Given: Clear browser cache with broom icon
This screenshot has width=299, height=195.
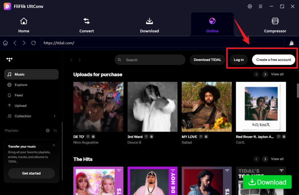Looking at the screenshot, I should click(292, 43).
